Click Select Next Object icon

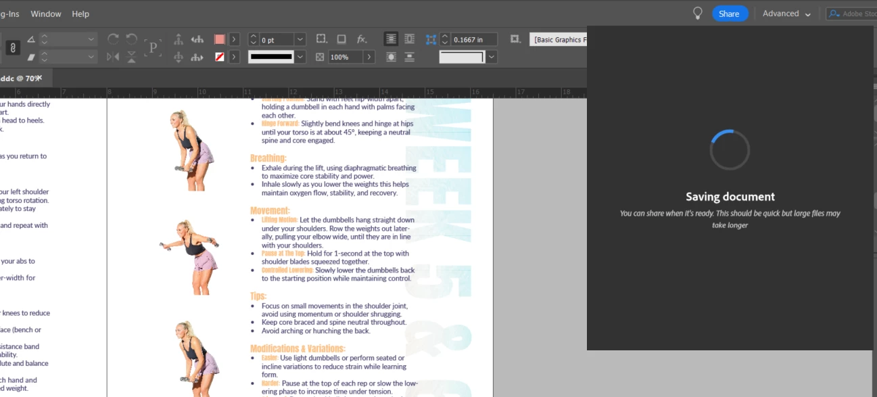coord(197,57)
